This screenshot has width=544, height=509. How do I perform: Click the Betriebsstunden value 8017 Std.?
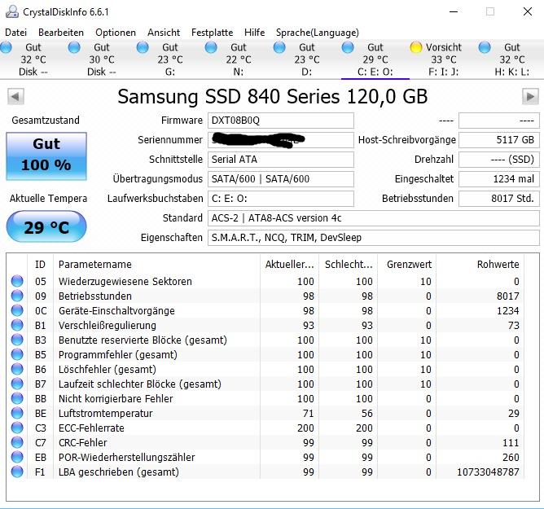coord(499,199)
